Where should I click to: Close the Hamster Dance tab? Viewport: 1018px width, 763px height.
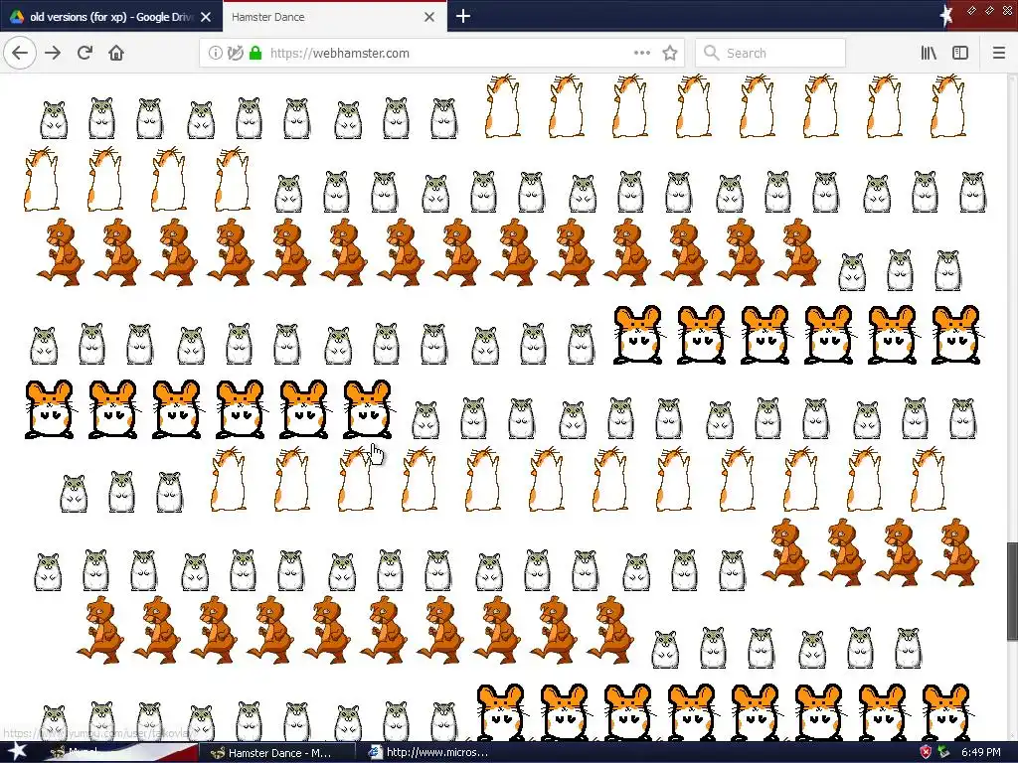coord(429,17)
